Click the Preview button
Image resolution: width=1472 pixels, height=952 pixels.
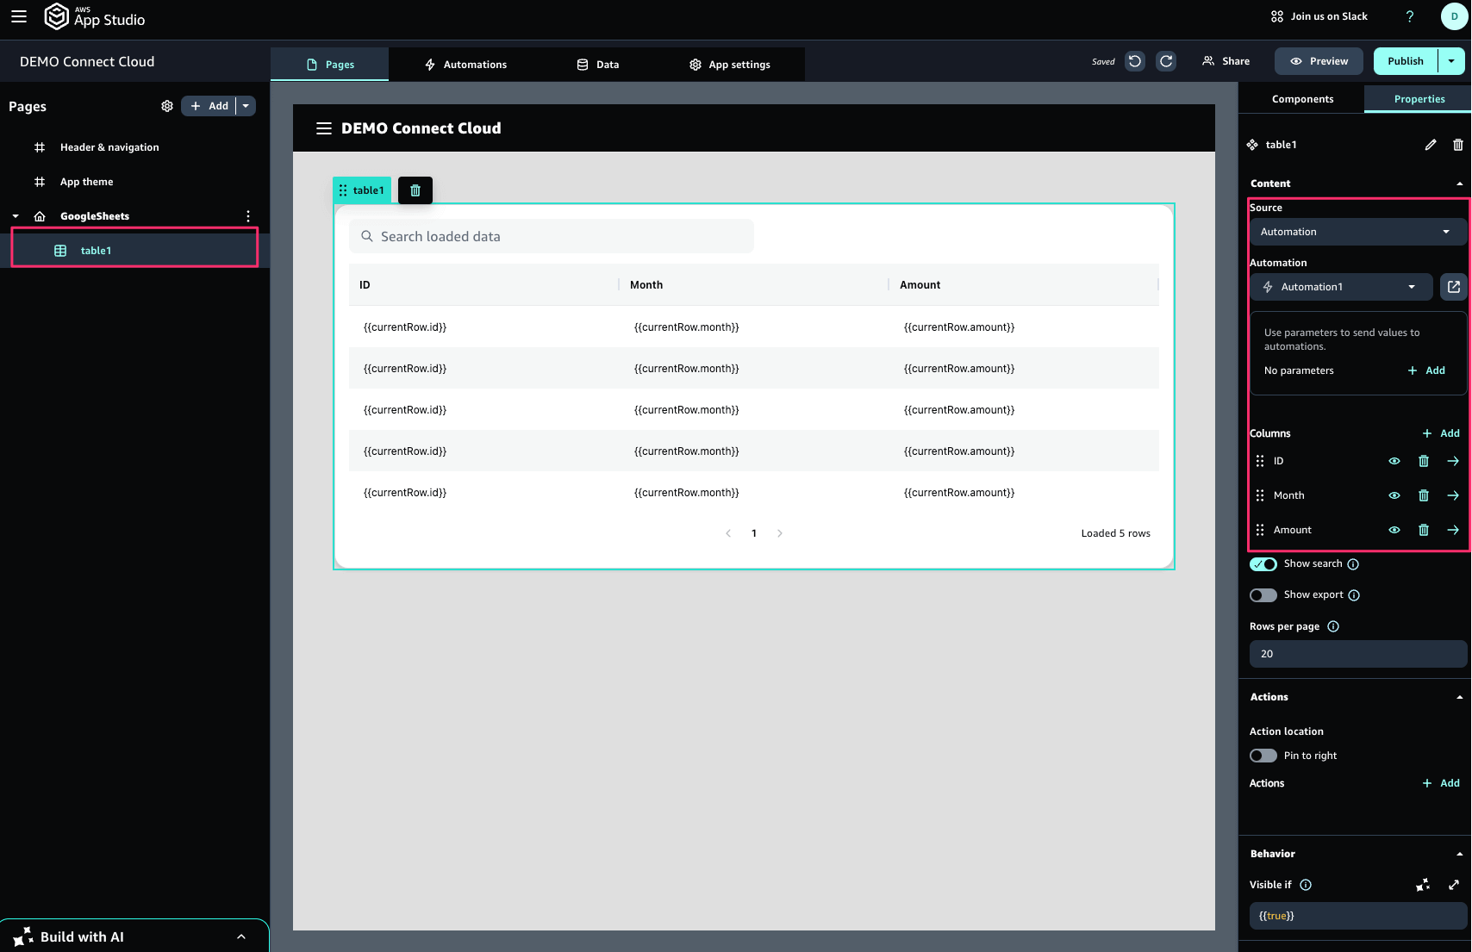[x=1318, y=61]
